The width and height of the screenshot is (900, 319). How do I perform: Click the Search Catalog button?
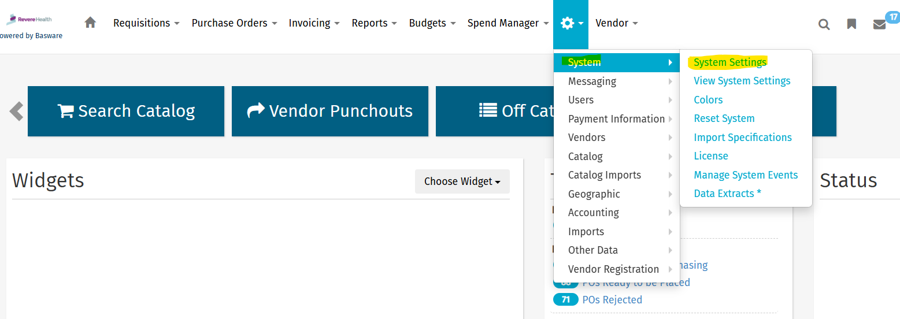click(x=126, y=111)
